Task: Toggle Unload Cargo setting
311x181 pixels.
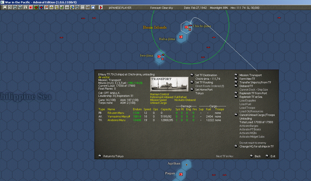Action: click(x=158, y=103)
